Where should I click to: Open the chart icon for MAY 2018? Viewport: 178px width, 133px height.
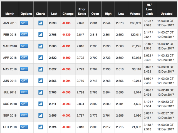point(41,69)
